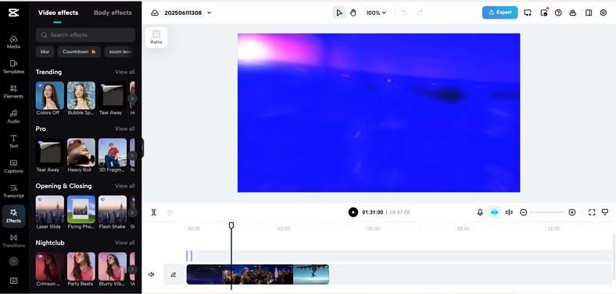Select the Effects sidebar item
Screen dimensions: 616x294
13,216
